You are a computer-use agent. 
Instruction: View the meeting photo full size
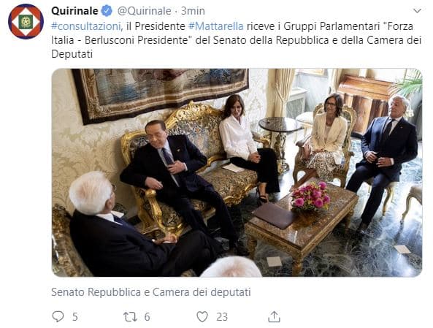coord(237,172)
